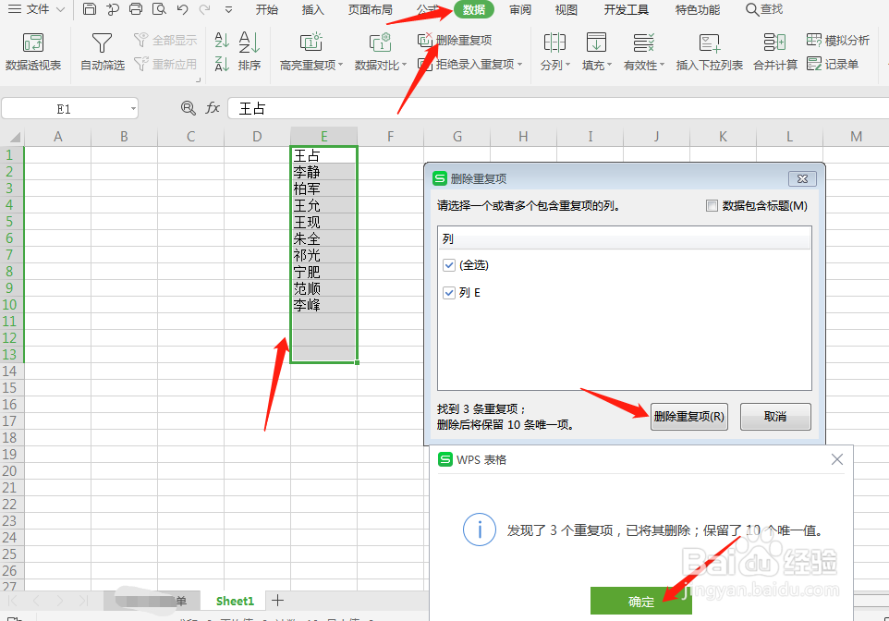Toggle the 列 E column checkbox
Viewport: 889px width, 621px height.
point(449,293)
